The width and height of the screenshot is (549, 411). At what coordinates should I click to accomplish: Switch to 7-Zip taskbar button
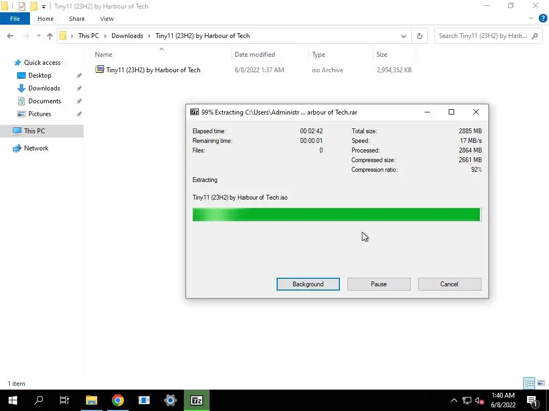(196, 400)
